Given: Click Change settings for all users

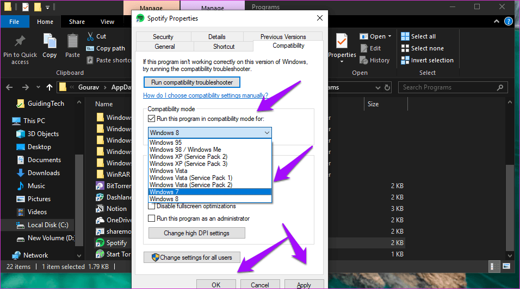Looking at the screenshot, I should point(192,257).
